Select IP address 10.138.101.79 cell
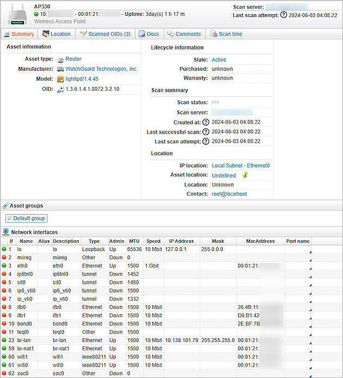Screen dimensions: 343x378 [x=182, y=340]
